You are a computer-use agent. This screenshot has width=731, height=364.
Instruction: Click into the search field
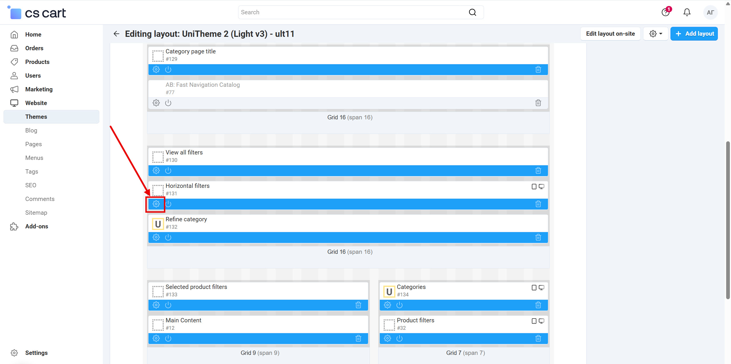coord(343,12)
